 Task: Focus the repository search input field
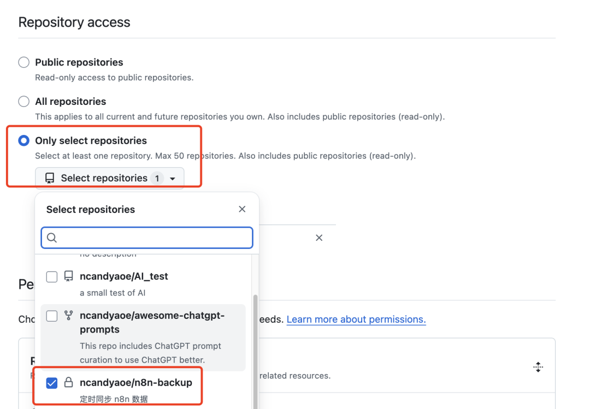point(147,238)
